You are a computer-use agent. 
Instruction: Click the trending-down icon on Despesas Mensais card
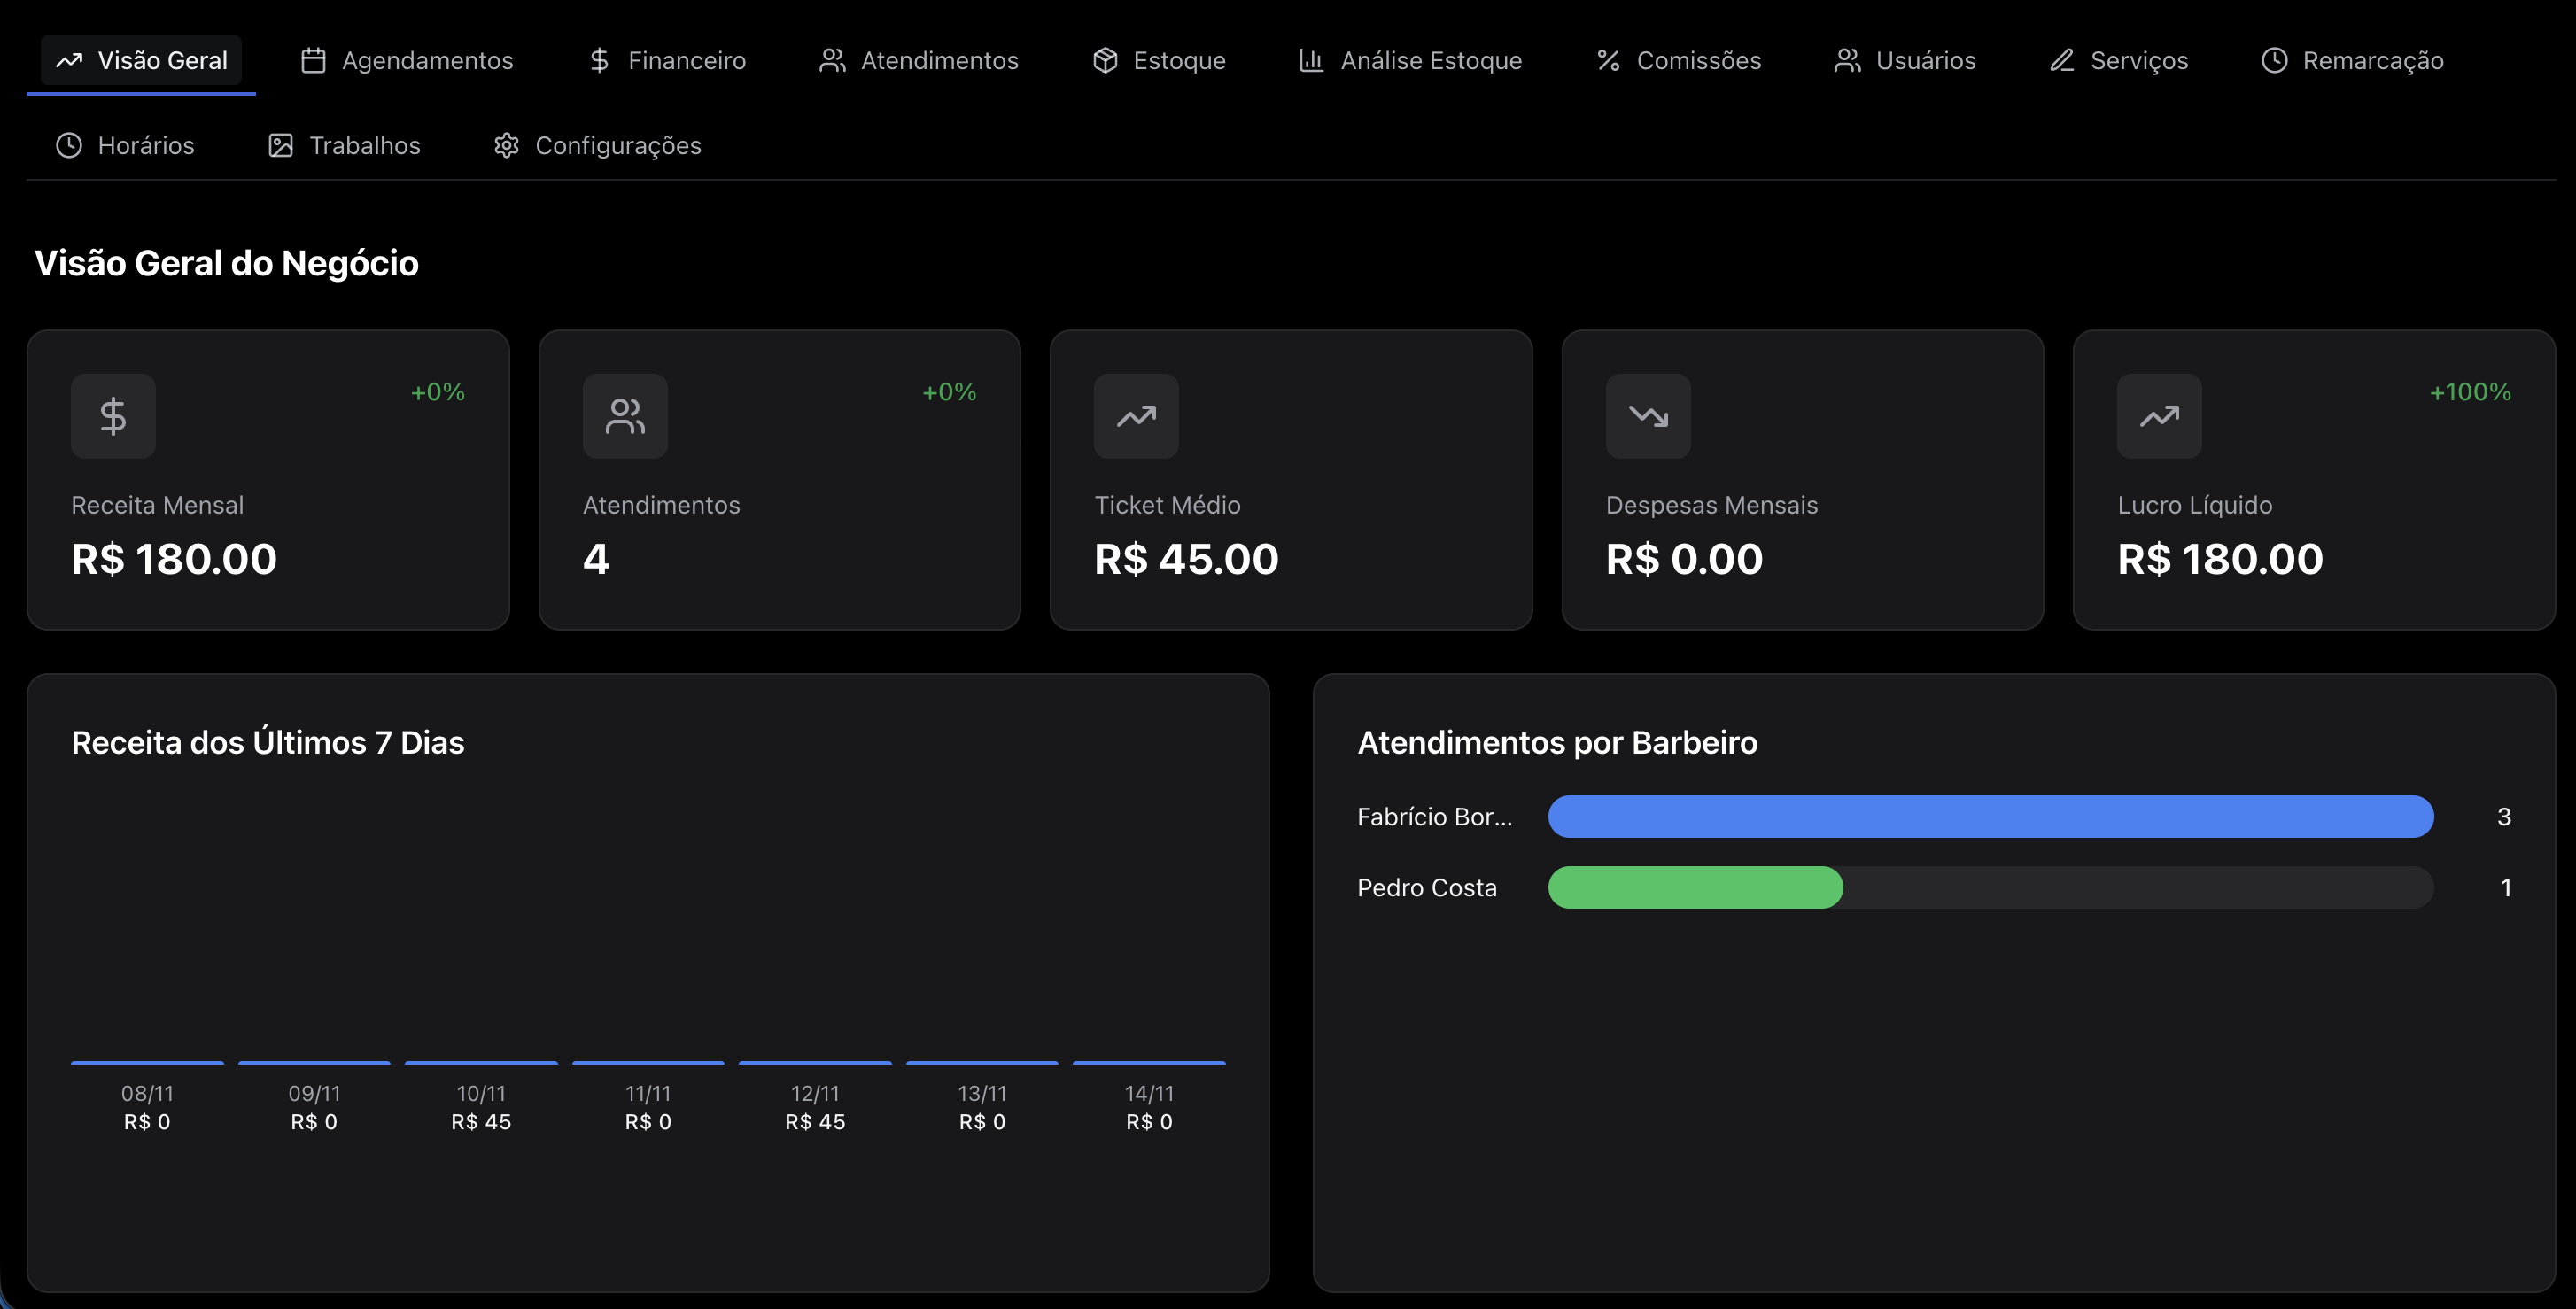[1648, 416]
